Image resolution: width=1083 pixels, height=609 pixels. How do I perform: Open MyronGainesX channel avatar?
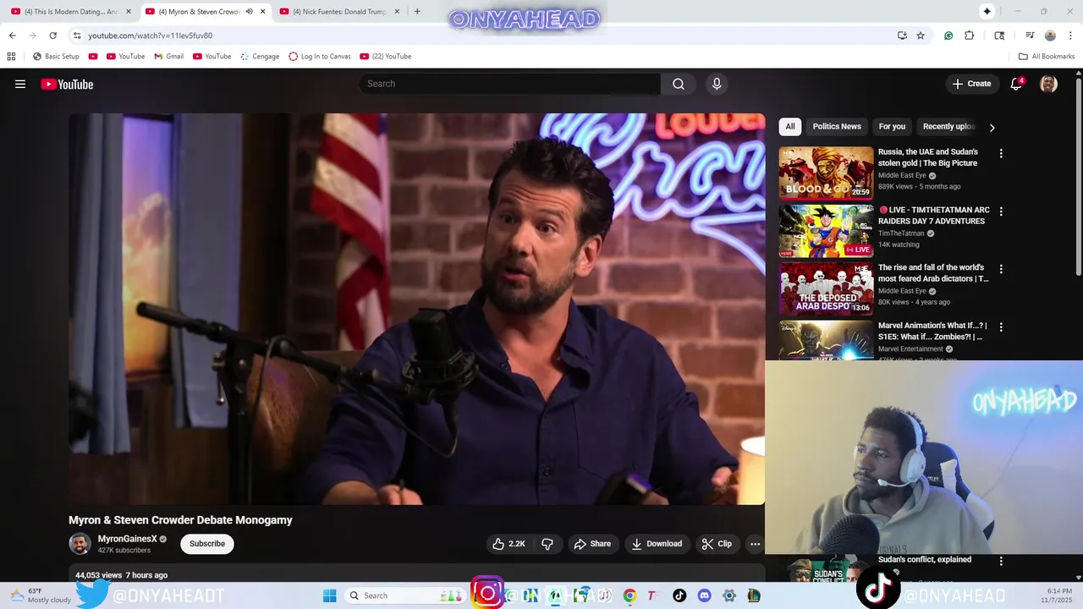pyautogui.click(x=80, y=544)
